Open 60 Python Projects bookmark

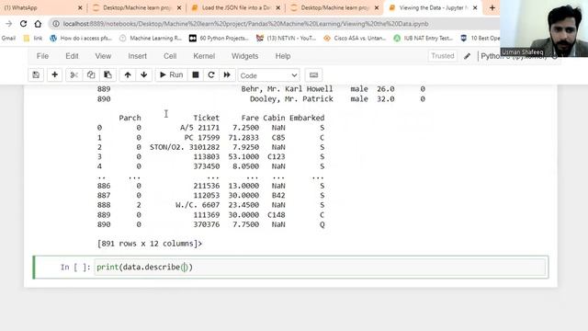(x=220, y=39)
